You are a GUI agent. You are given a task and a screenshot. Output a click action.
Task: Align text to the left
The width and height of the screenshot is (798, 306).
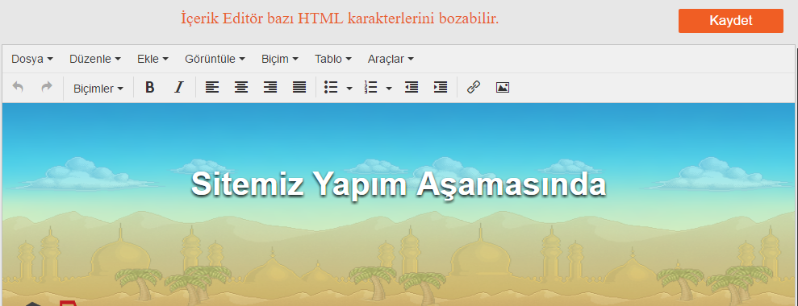(x=212, y=88)
